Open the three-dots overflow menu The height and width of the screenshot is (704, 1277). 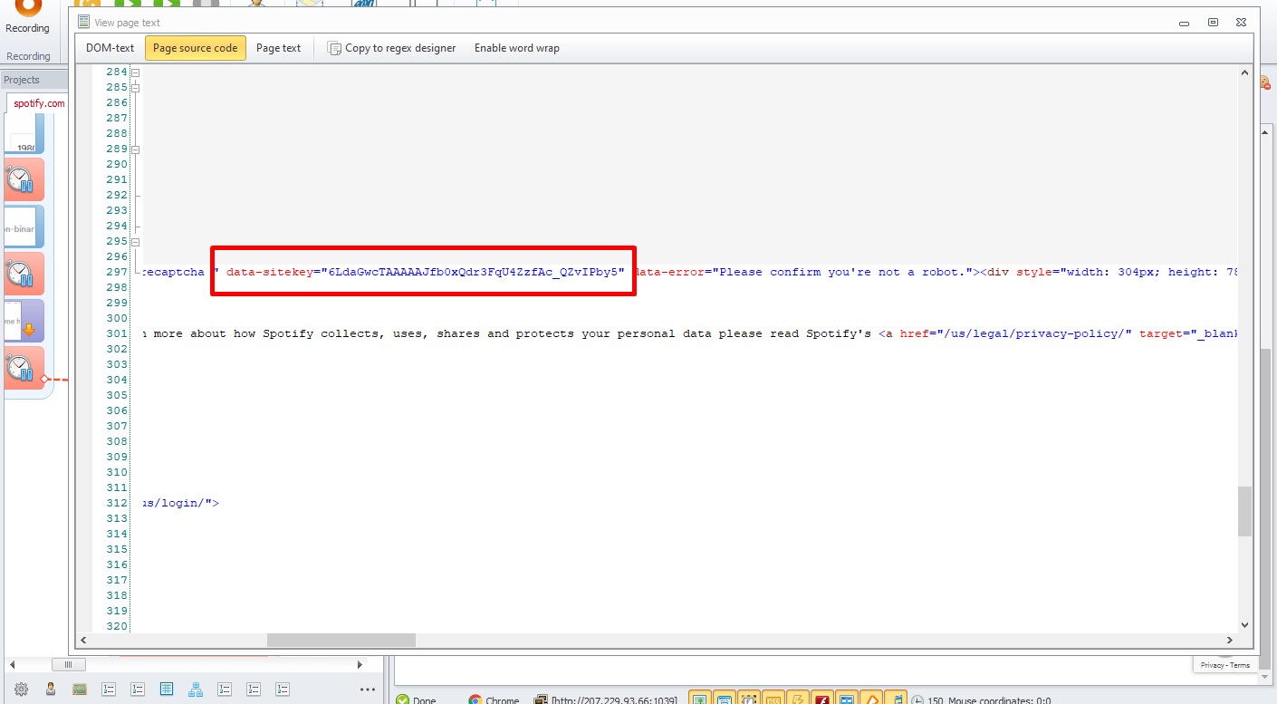367,690
